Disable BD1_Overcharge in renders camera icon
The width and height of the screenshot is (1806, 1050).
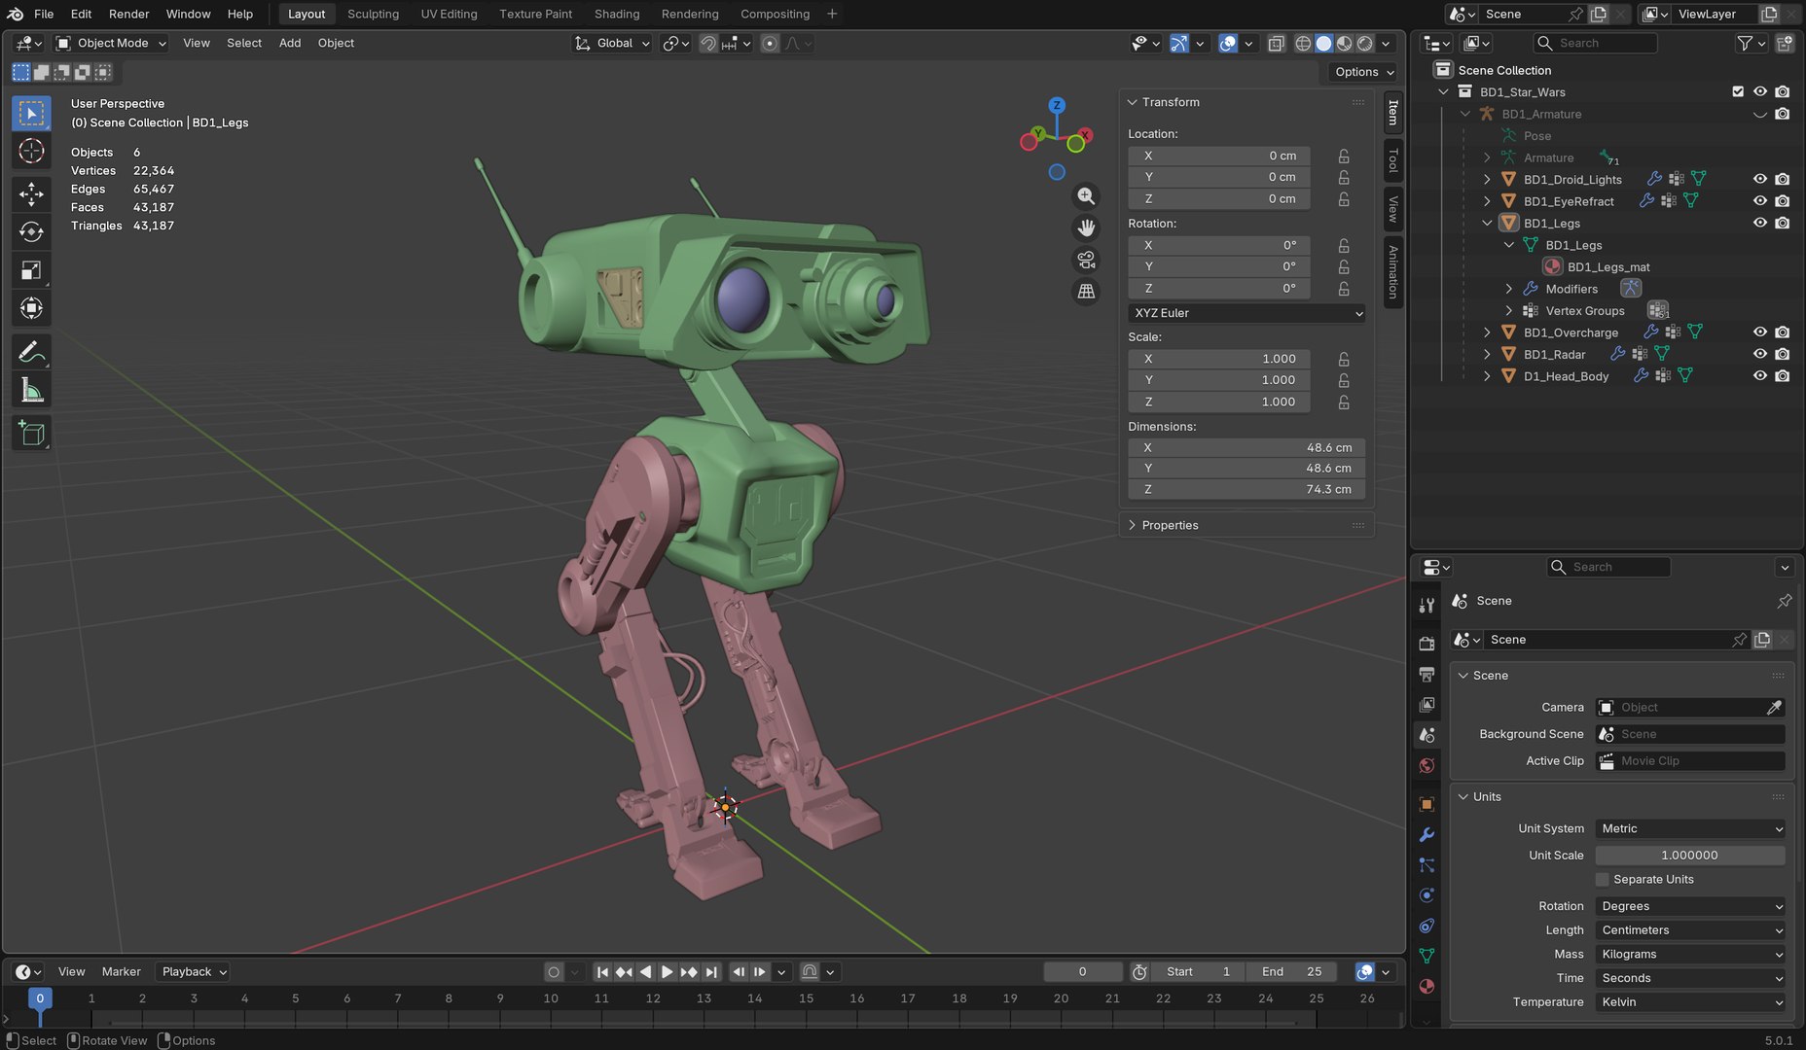pos(1782,332)
